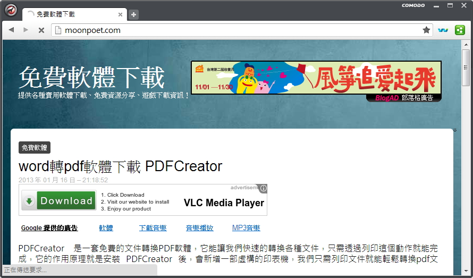The width and height of the screenshot is (473, 278).
Task: Select the 免費軟體下載 browser tab
Action: [x=69, y=14]
